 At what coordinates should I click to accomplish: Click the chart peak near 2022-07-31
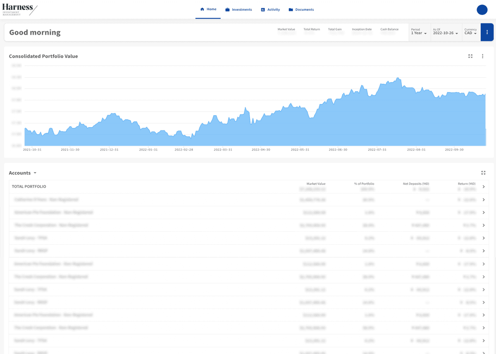point(398,78)
